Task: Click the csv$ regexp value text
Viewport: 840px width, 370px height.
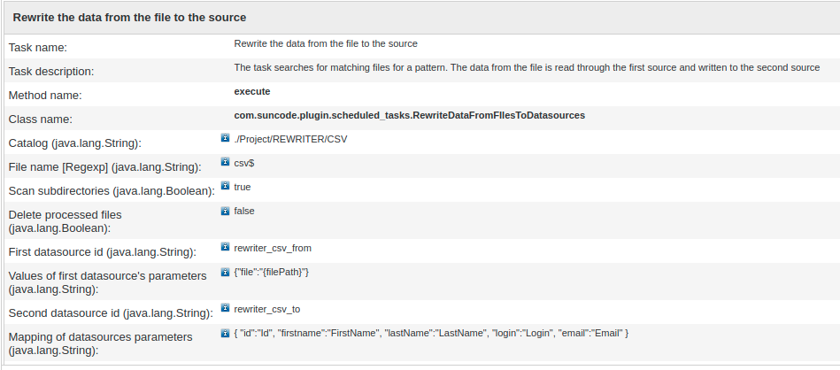Action: (244, 164)
